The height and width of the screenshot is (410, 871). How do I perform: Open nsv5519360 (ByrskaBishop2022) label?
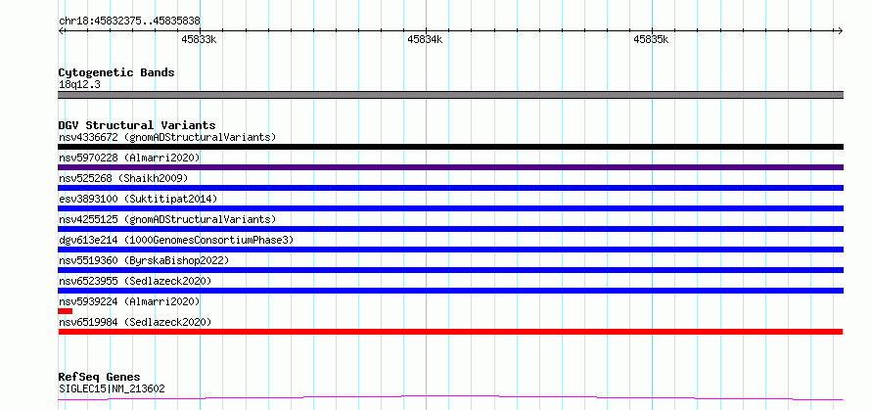[144, 260]
